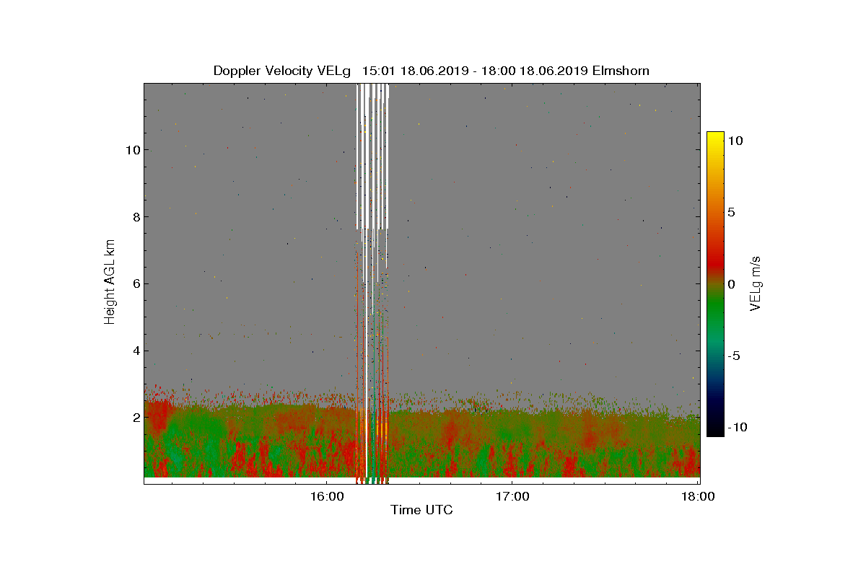
Task: Click the white data-gap stripes near 16:15
Action: point(372,156)
